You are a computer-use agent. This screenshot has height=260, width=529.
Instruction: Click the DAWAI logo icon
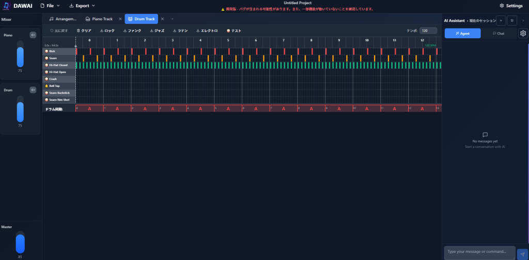point(7,6)
